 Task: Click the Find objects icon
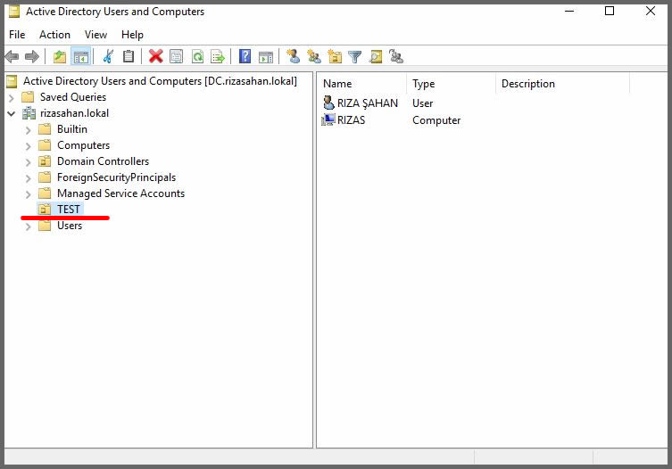[x=376, y=56]
